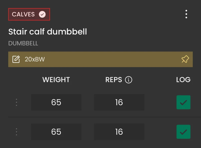Screen dimensions: 201x148
Task: Edit first set weight field showing 65
Action: click(56, 102)
